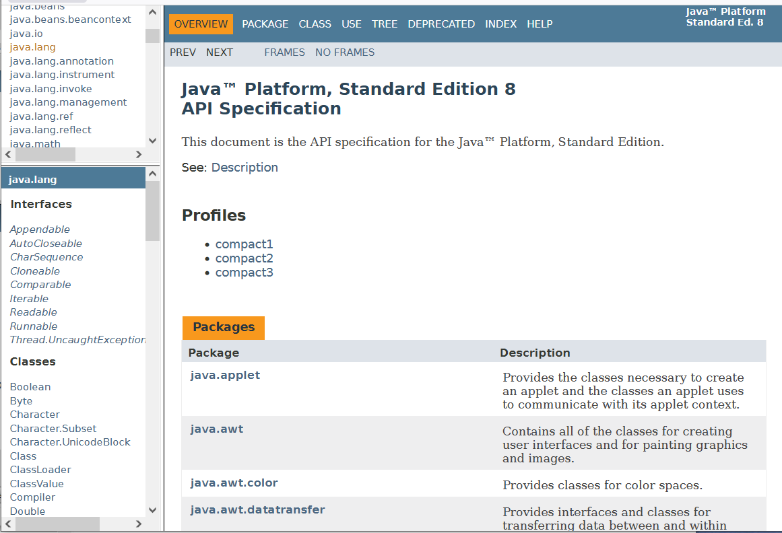This screenshot has width=782, height=533.
Task: Open the Character.UnicodeBlock class
Action: click(69, 441)
